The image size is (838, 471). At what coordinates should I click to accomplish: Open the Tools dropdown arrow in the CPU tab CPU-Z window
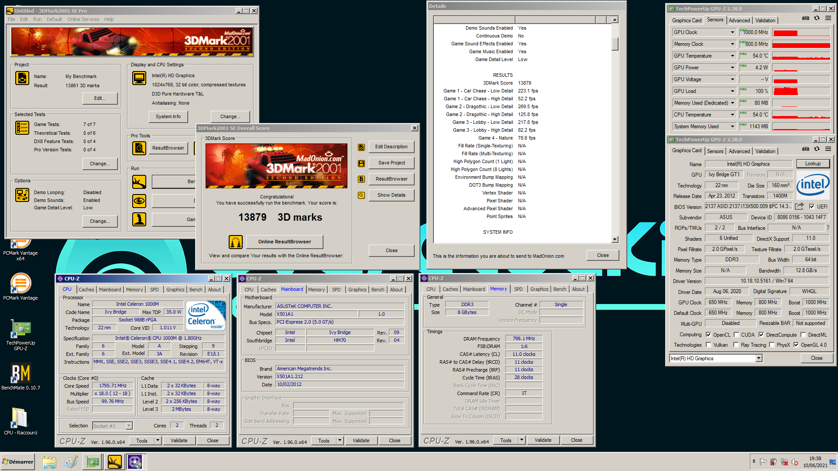(158, 440)
